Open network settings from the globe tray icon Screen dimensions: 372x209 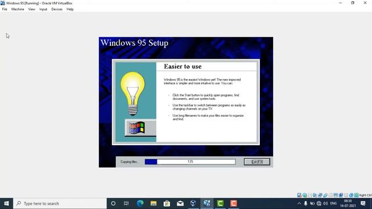[319, 203]
